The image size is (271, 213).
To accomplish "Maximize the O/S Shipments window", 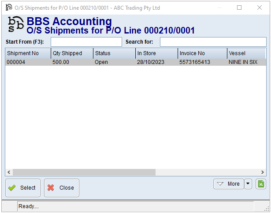I will pyautogui.click(x=239, y=7).
